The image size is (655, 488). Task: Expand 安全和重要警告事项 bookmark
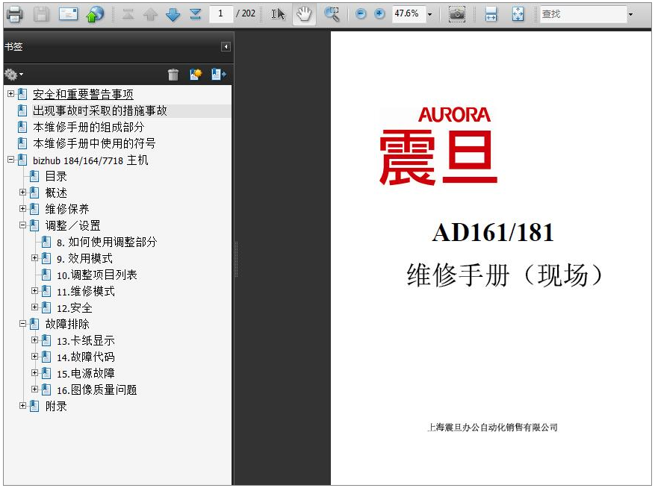(x=11, y=94)
